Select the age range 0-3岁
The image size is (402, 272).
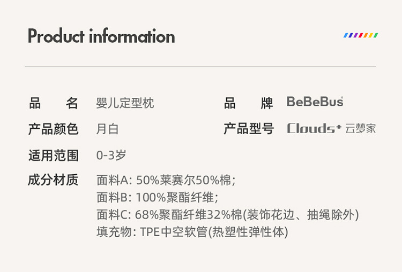coord(111,156)
